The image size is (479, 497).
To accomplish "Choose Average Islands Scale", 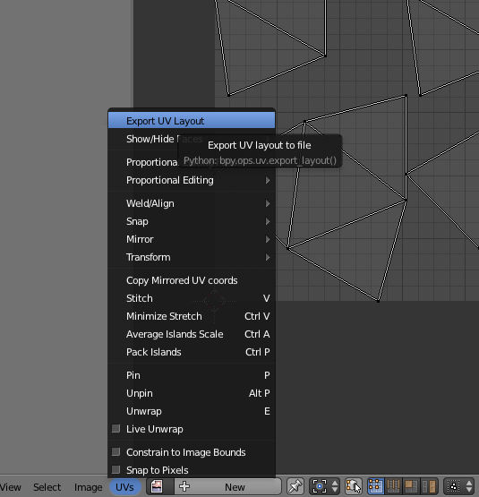I will point(192,334).
